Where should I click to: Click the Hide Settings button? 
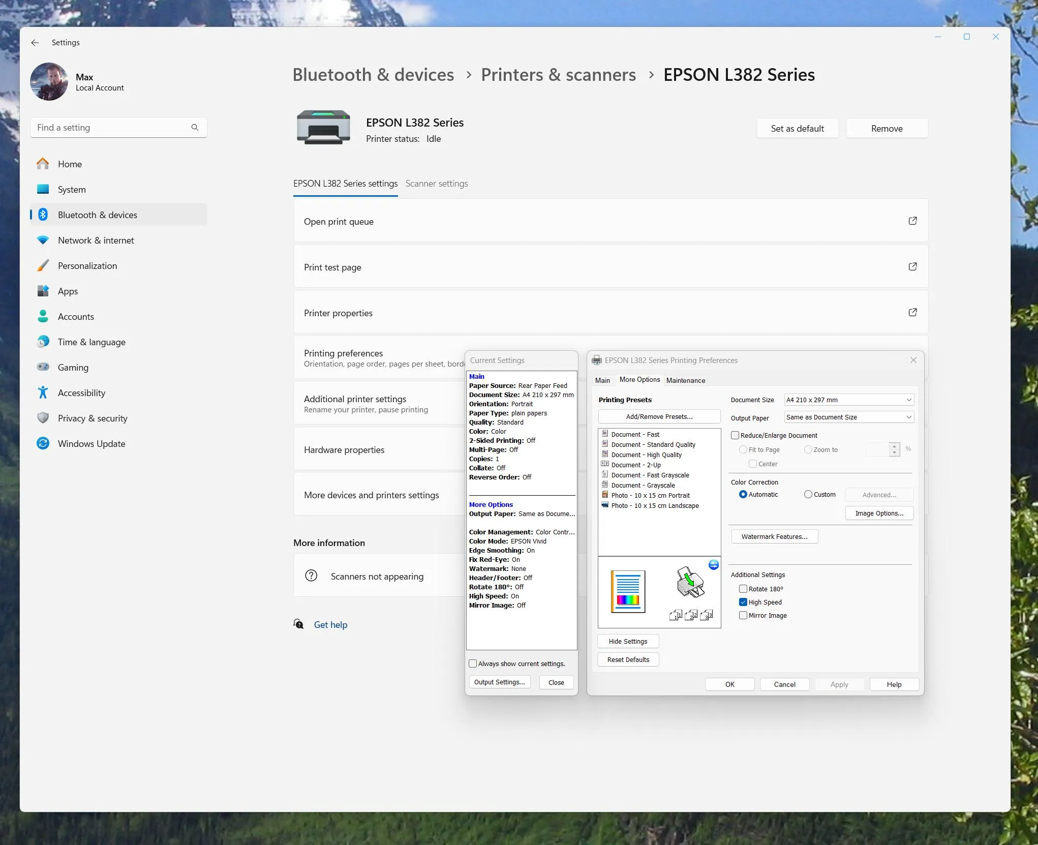coord(628,641)
